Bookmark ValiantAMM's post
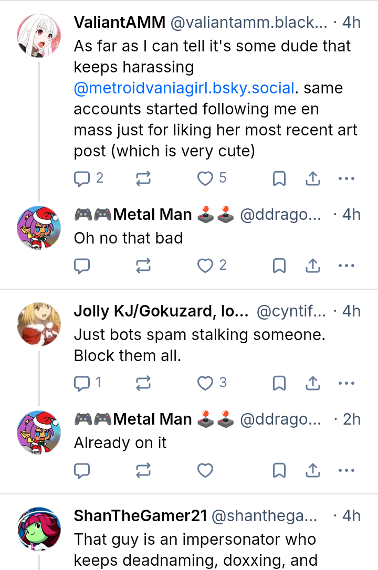This screenshot has height=570, width=378. 279,179
